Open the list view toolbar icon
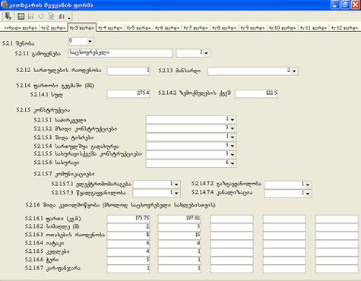Image resolution: width=361 pixels, height=281 pixels. click(x=21, y=17)
